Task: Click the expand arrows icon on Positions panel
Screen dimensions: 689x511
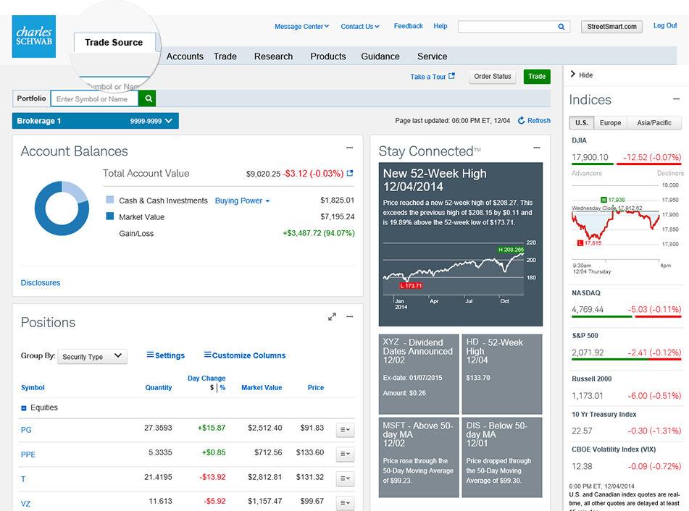Action: pos(333,316)
